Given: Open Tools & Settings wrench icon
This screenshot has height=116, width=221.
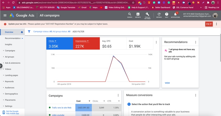Looking at the screenshot, I should pos(147,15).
